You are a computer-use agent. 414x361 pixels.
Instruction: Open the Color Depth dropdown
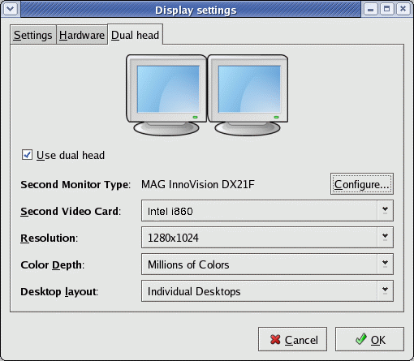pyautogui.click(x=267, y=264)
